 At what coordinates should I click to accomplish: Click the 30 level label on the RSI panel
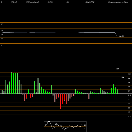[2, 39]
